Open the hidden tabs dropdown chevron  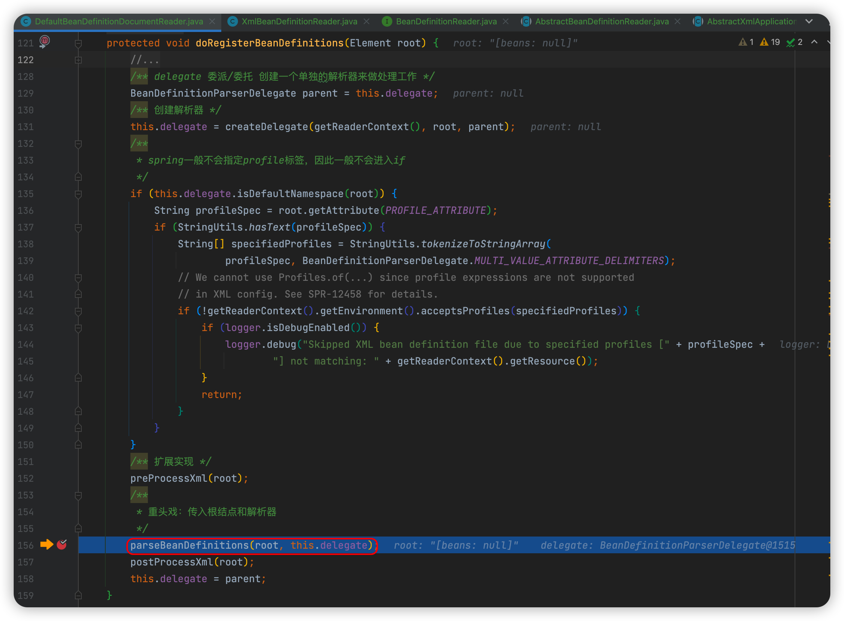pos(809,21)
